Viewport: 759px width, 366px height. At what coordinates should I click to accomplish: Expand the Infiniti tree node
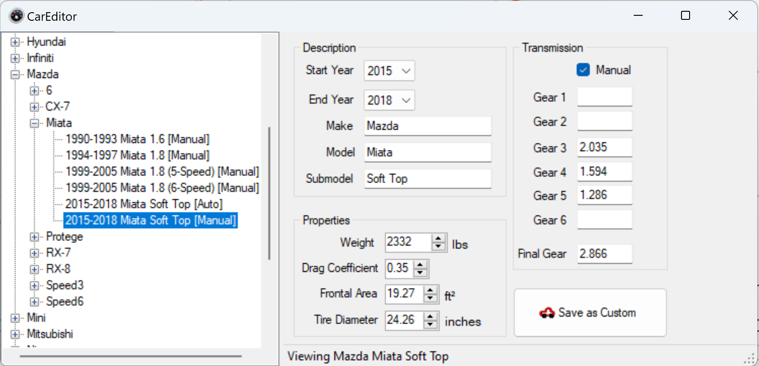pos(15,58)
